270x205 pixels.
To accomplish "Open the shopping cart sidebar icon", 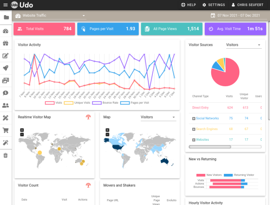I will [6, 130].
